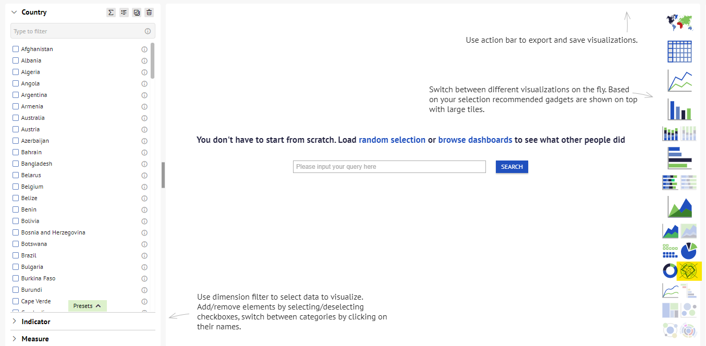
Task: Select the large area chart gadget
Action: (679, 207)
